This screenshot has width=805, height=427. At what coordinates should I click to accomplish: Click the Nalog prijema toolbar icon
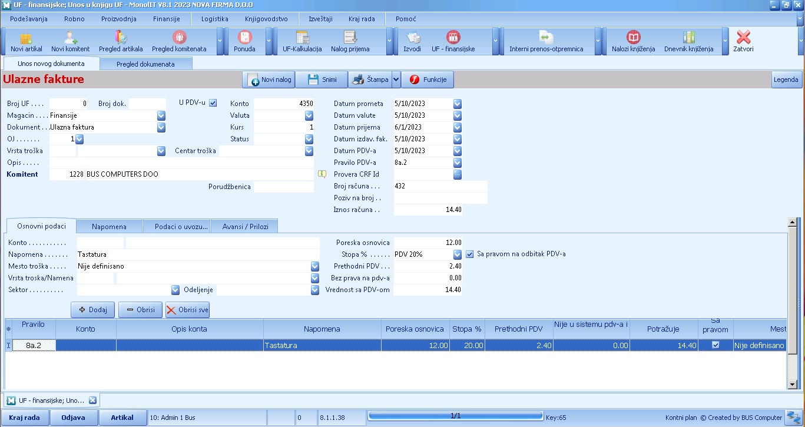350,42
